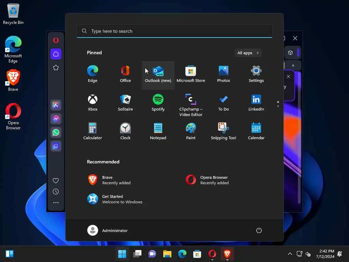
Task: Open Microsoft Store pinned app
Action: [191, 75]
